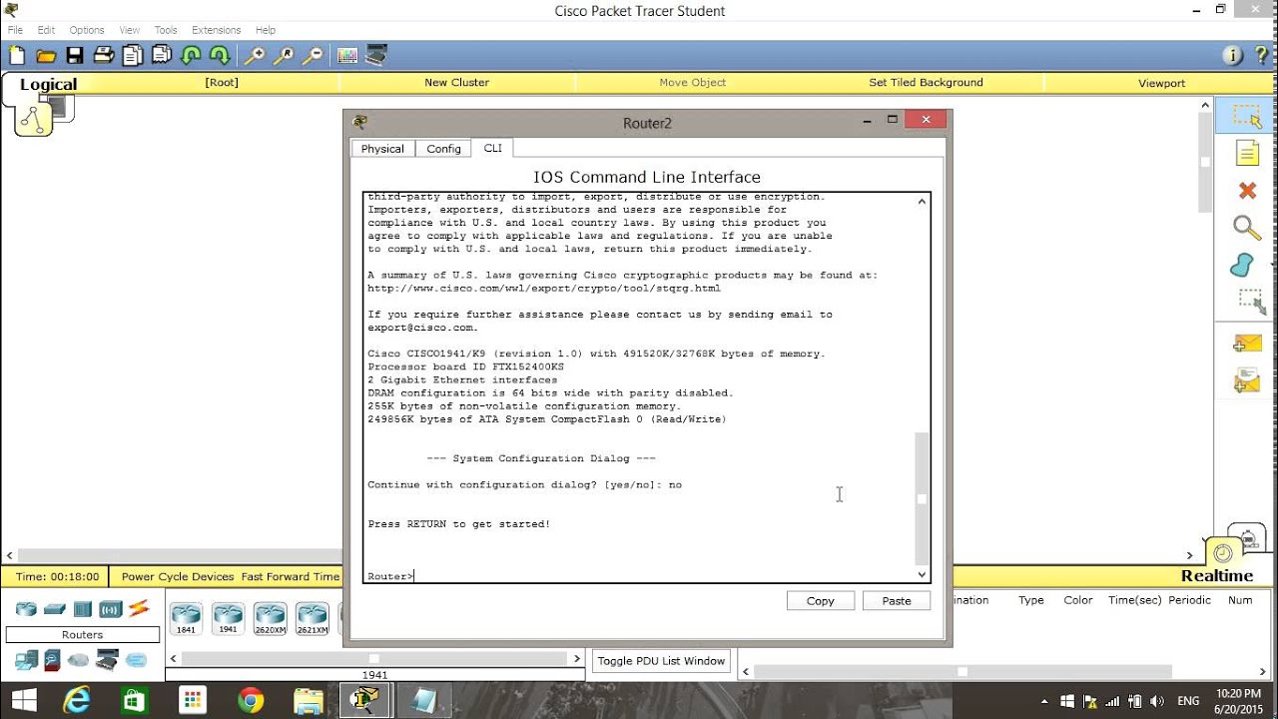
Task: Redo with the green right arrow icon
Action: [220, 56]
